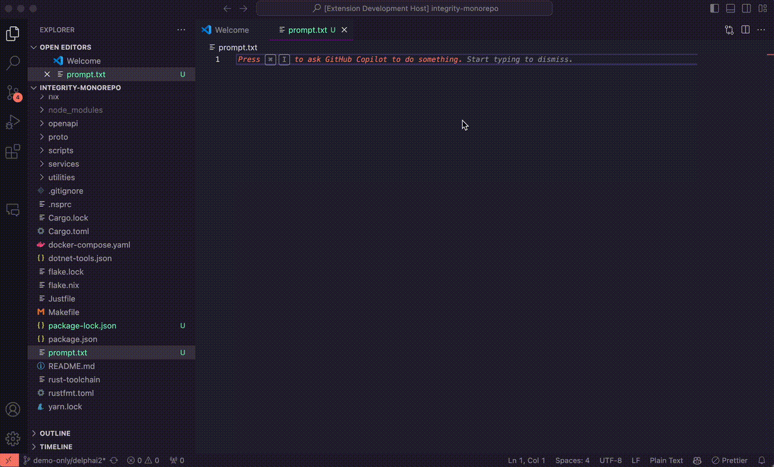This screenshot has width=774, height=467.
Task: Toggle the secondary side bar visibility
Action: click(x=746, y=8)
